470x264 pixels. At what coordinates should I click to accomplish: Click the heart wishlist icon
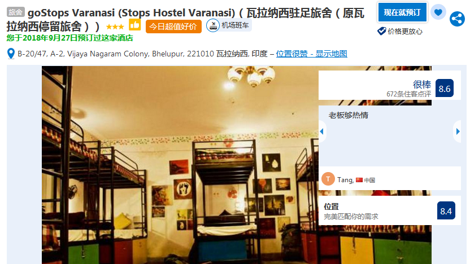(x=438, y=12)
